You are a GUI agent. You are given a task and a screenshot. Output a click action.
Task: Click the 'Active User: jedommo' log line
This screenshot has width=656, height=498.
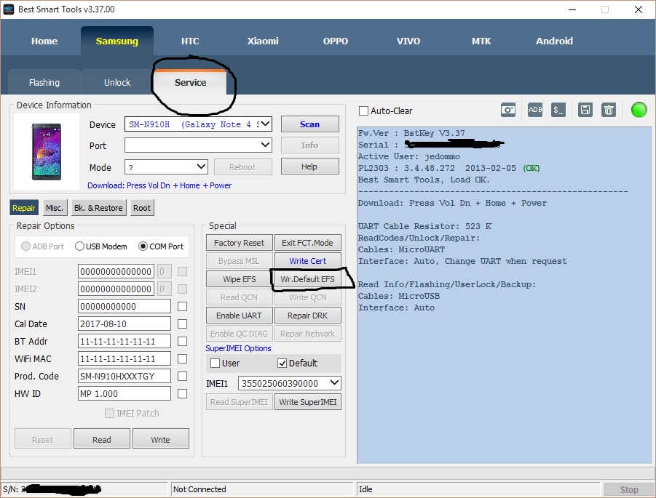(408, 156)
